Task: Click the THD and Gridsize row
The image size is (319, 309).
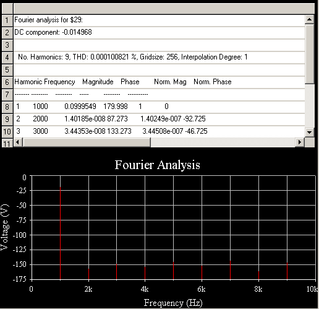Action: (x=159, y=58)
